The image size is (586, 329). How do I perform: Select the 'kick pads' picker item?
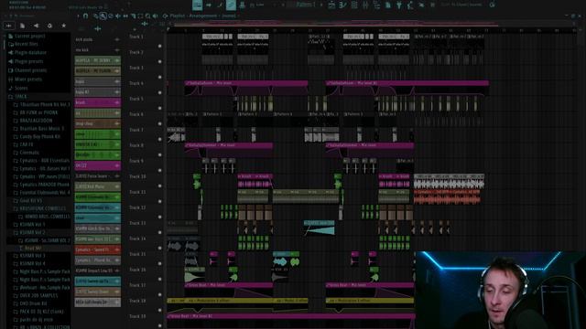tap(98, 39)
